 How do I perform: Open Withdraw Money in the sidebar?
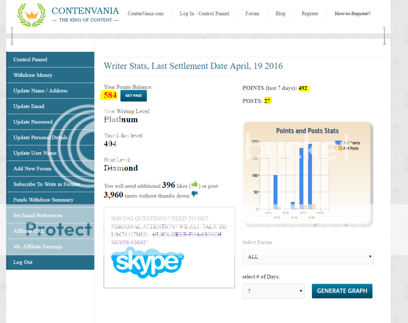[33, 75]
